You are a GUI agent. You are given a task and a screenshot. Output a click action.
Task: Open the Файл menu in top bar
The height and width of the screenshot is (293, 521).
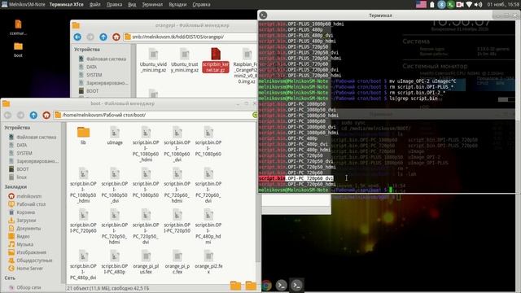pyautogui.click(x=95, y=5)
